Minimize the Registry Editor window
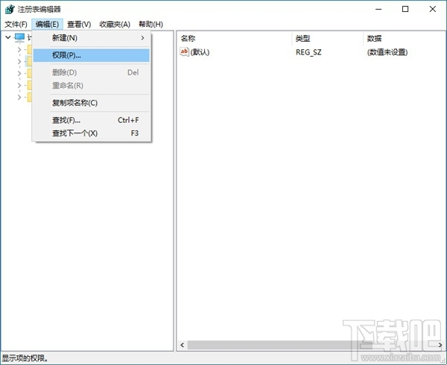This screenshot has height=365, width=447. 378,9
